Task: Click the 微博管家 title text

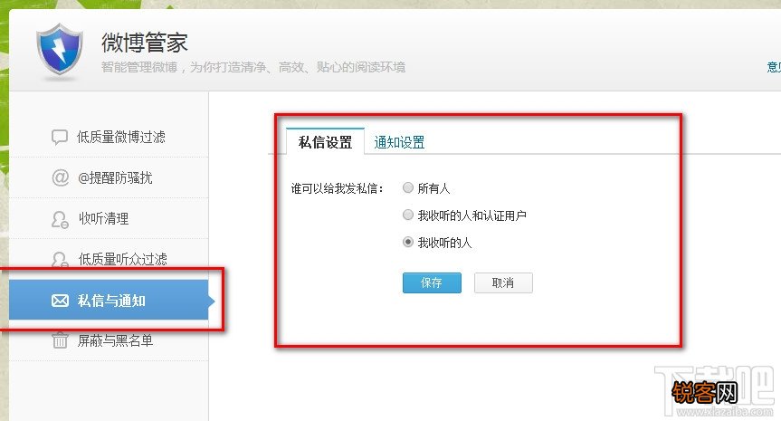Action: [145, 43]
